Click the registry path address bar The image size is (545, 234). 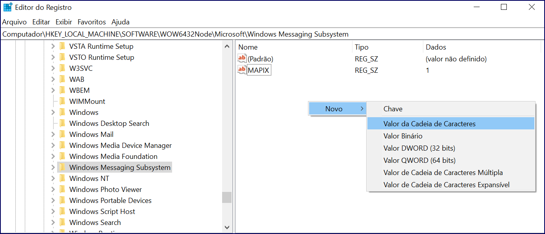[272, 34]
